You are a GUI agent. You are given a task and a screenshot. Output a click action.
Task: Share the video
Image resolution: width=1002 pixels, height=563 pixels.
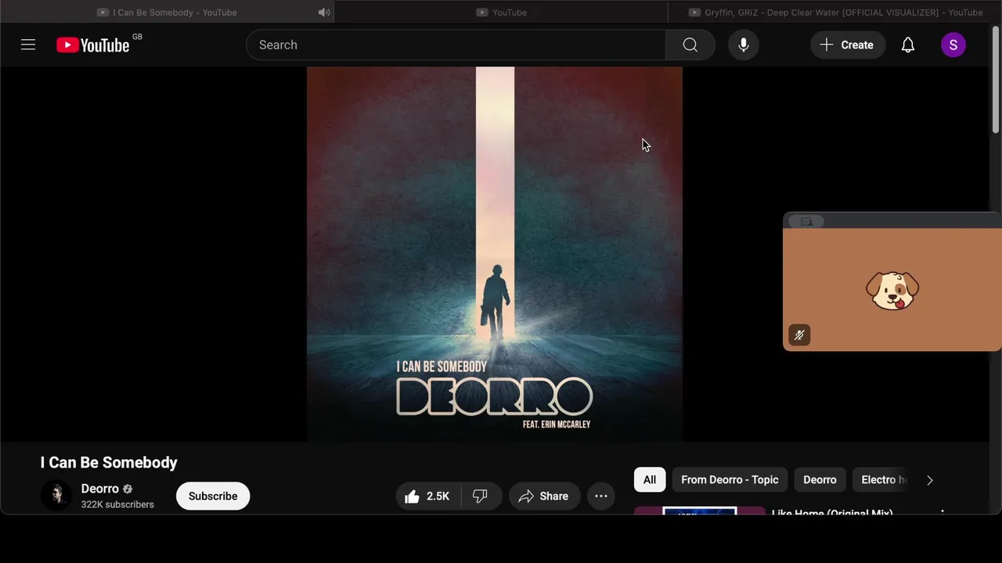(x=543, y=496)
